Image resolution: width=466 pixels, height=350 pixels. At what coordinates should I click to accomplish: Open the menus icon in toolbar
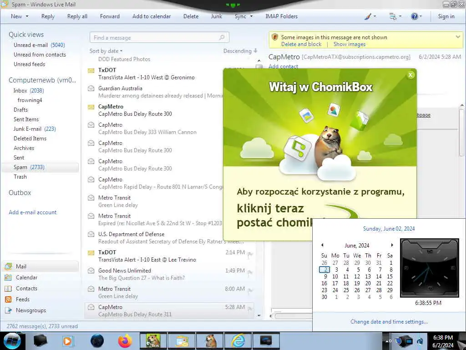tap(393, 16)
